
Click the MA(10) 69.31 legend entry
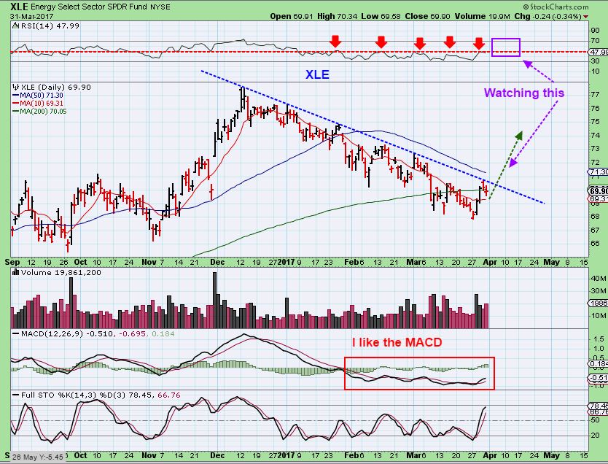(38, 104)
